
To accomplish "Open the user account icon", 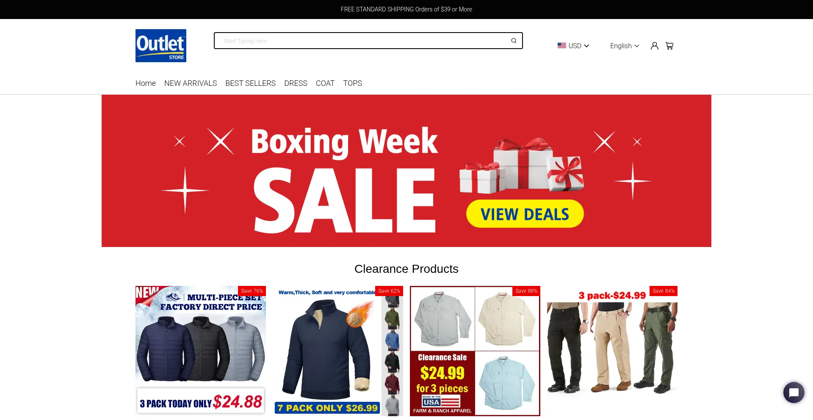I will click(654, 46).
